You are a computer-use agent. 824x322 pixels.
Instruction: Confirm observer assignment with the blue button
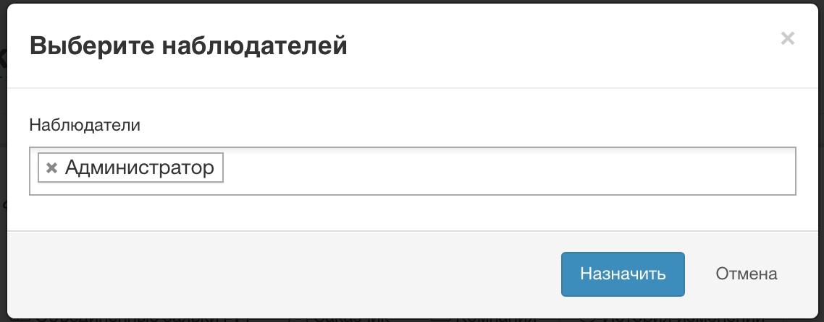tap(623, 274)
